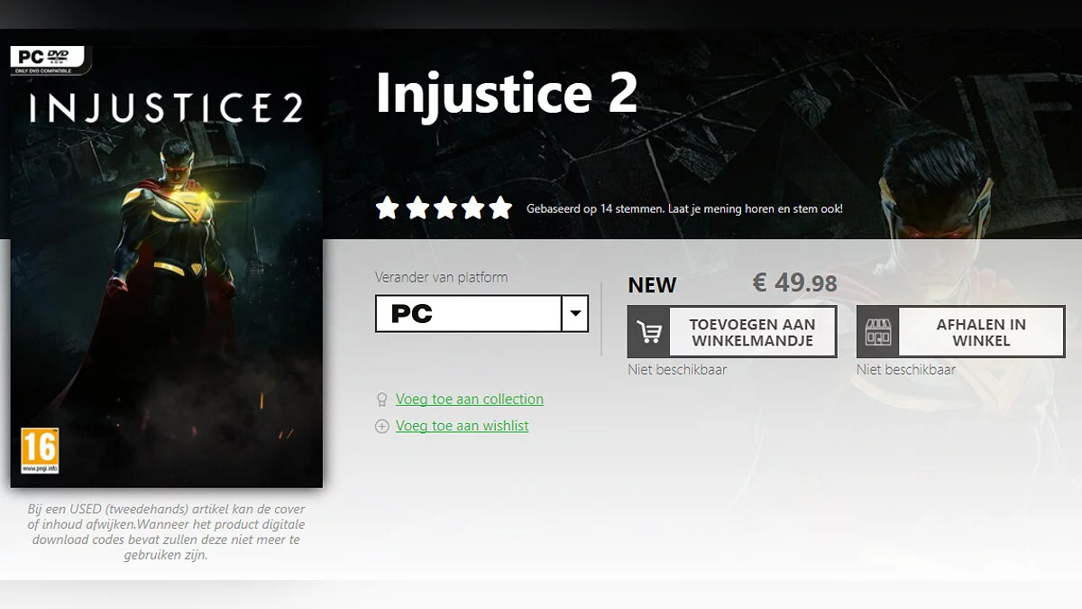The width and height of the screenshot is (1082, 609).
Task: Rate with the third star
Action: point(445,208)
